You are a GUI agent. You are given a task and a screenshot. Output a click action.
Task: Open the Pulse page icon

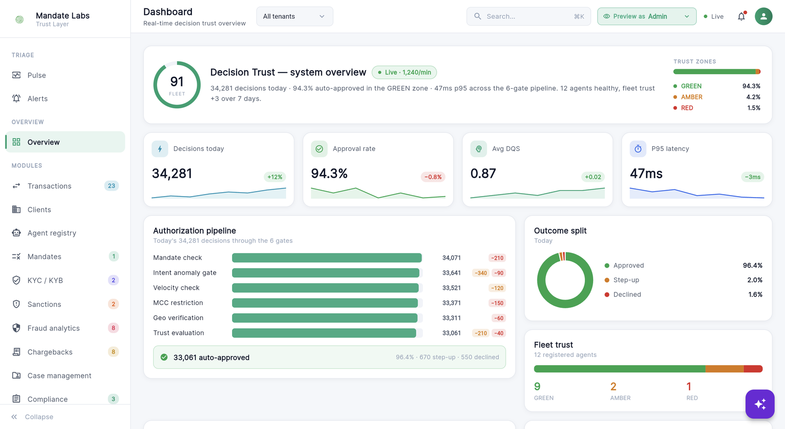[x=16, y=75]
